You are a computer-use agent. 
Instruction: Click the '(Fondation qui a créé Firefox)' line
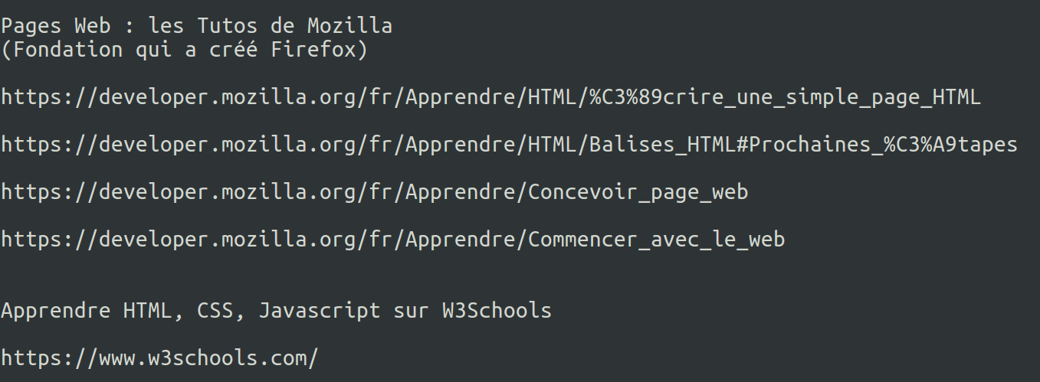(x=184, y=51)
